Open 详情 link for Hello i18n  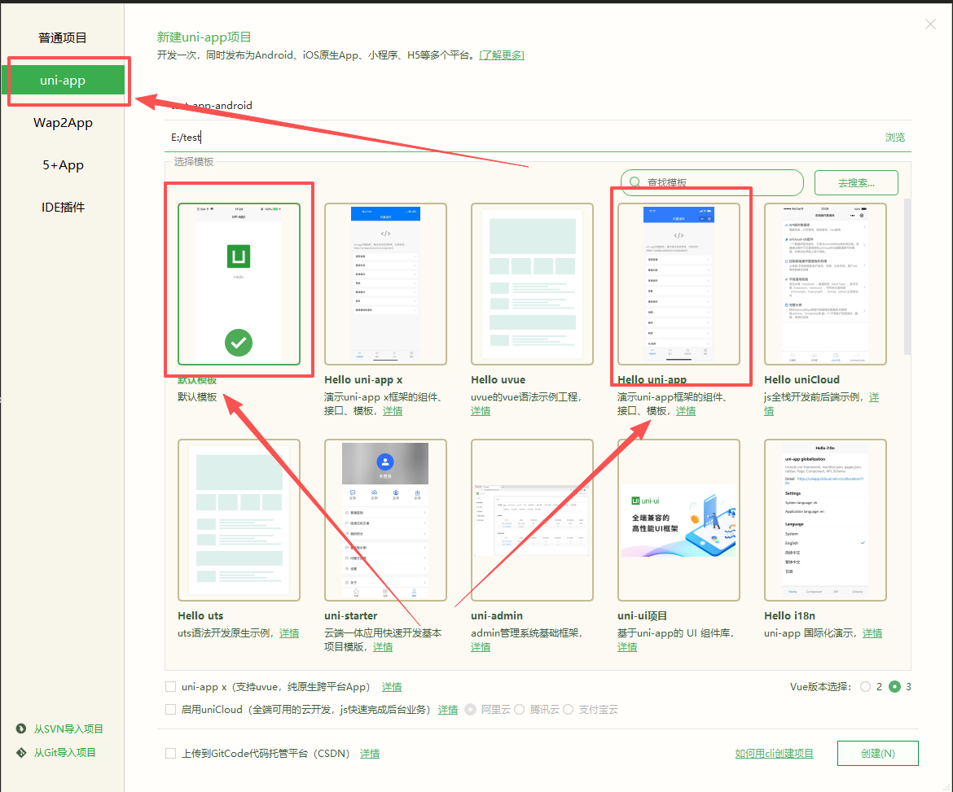point(872,633)
